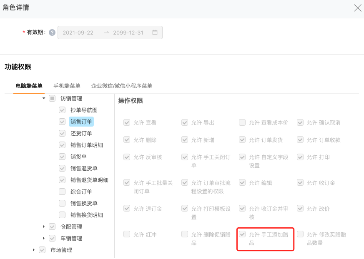This screenshot has width=364, height=259.
Task: Toggle 允许 导出 permission checkbox
Action: click(x=185, y=122)
